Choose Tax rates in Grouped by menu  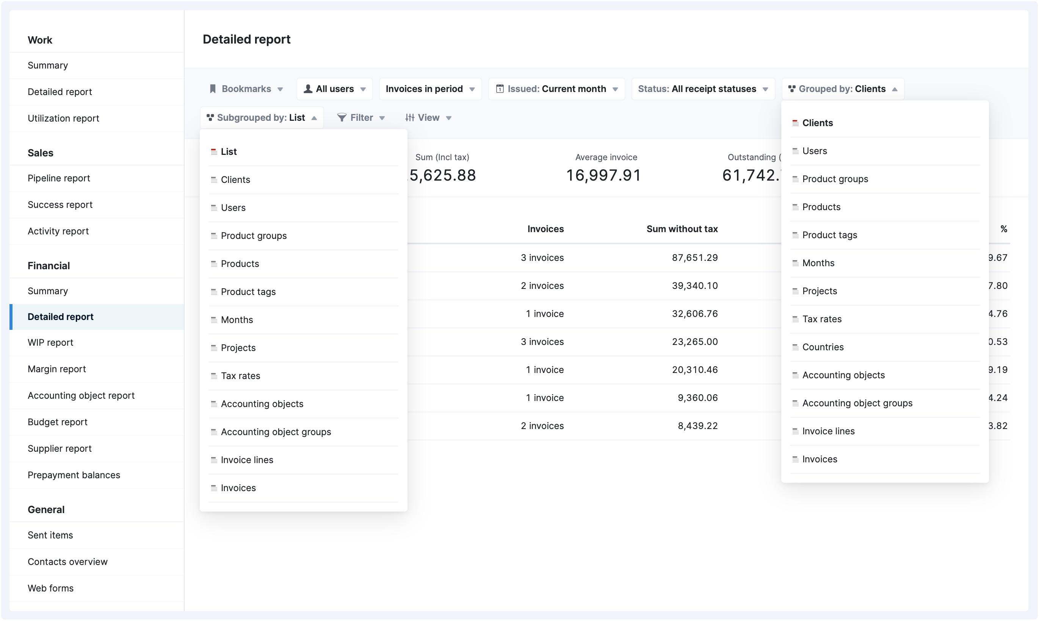point(884,319)
